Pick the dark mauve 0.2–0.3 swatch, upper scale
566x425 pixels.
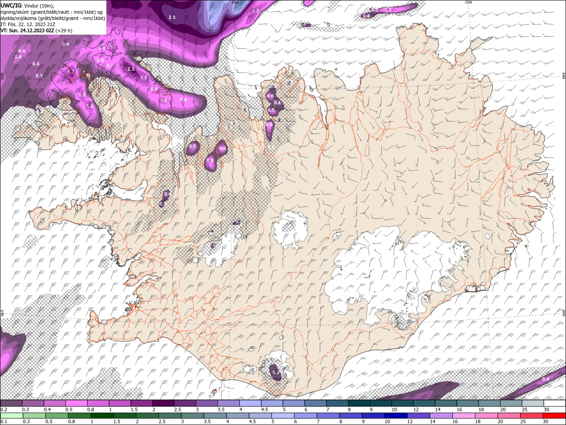pos(11,403)
